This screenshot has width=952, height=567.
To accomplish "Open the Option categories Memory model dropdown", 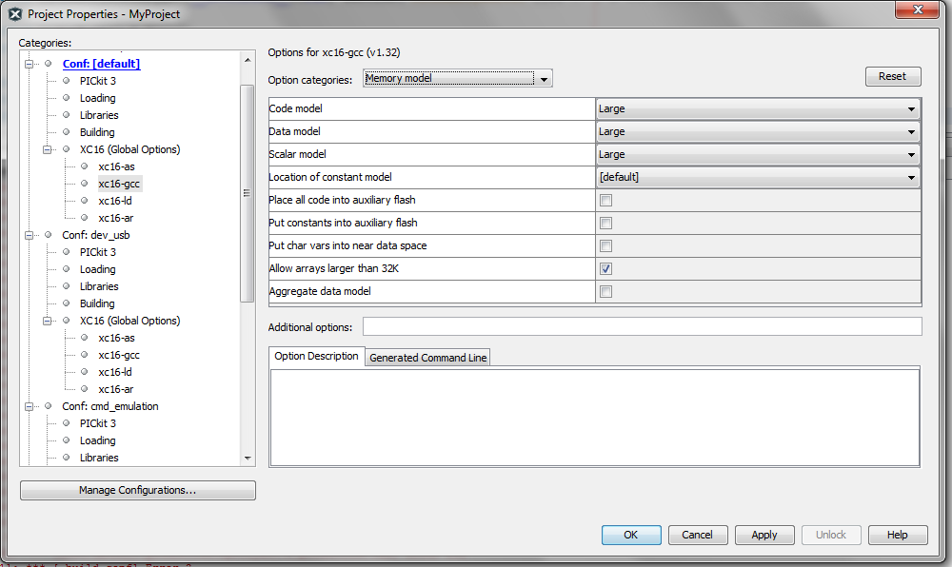I will point(458,78).
